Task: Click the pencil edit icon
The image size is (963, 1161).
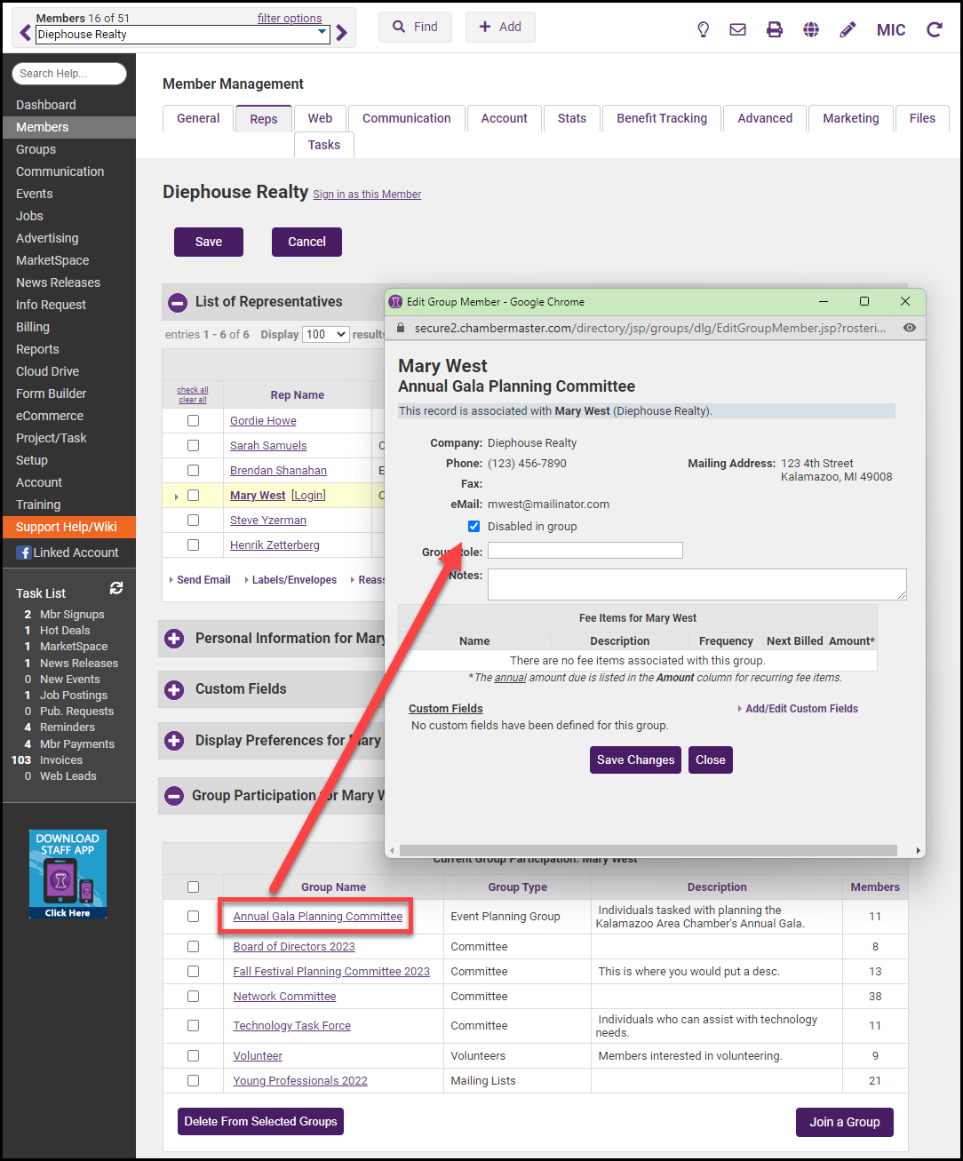Action: pyautogui.click(x=848, y=29)
